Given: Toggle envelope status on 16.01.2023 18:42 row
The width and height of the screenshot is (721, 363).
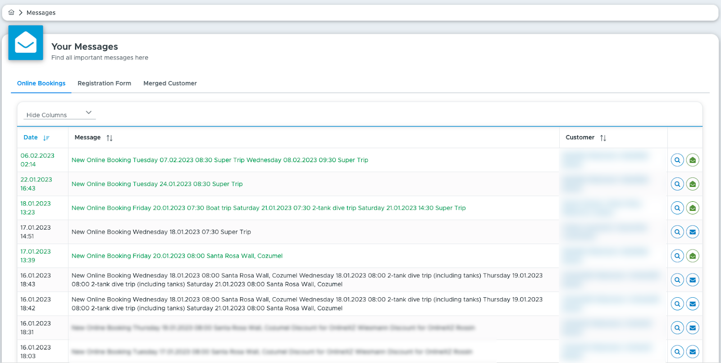Looking at the screenshot, I should pos(693,304).
